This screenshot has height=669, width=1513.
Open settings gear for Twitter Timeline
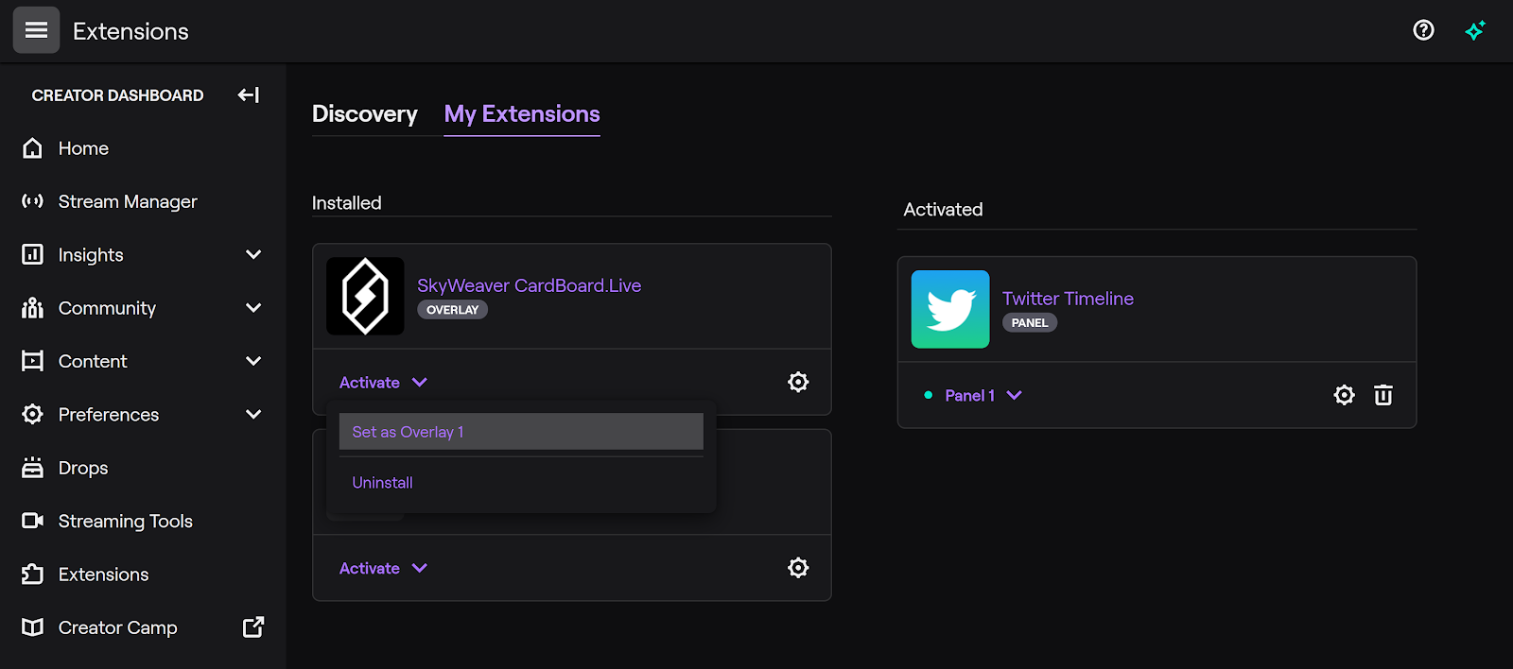pyautogui.click(x=1344, y=395)
